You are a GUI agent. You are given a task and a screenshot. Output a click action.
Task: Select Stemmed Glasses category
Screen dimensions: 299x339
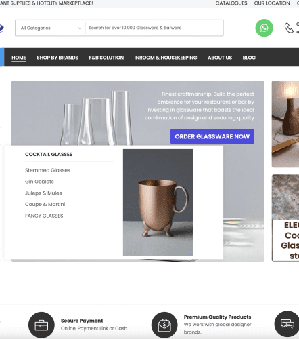point(47,170)
